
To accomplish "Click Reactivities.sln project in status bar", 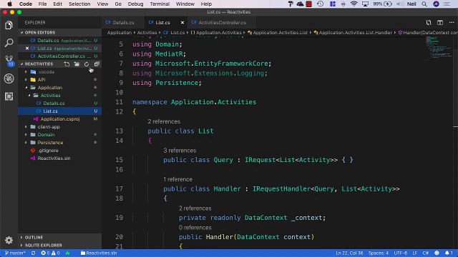I will pyautogui.click(x=99, y=253).
